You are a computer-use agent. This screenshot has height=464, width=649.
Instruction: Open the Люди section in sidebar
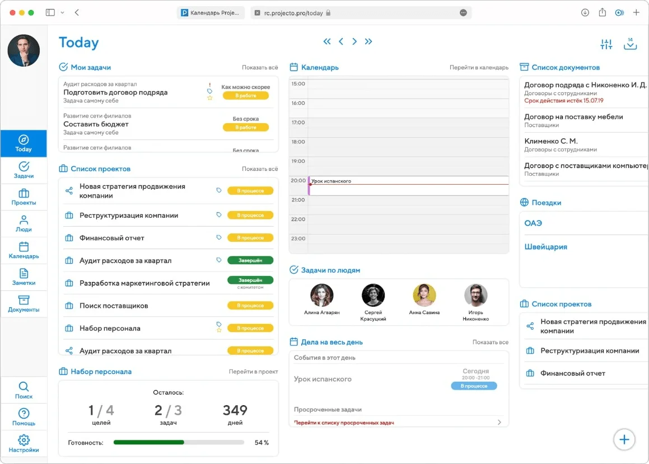(24, 224)
